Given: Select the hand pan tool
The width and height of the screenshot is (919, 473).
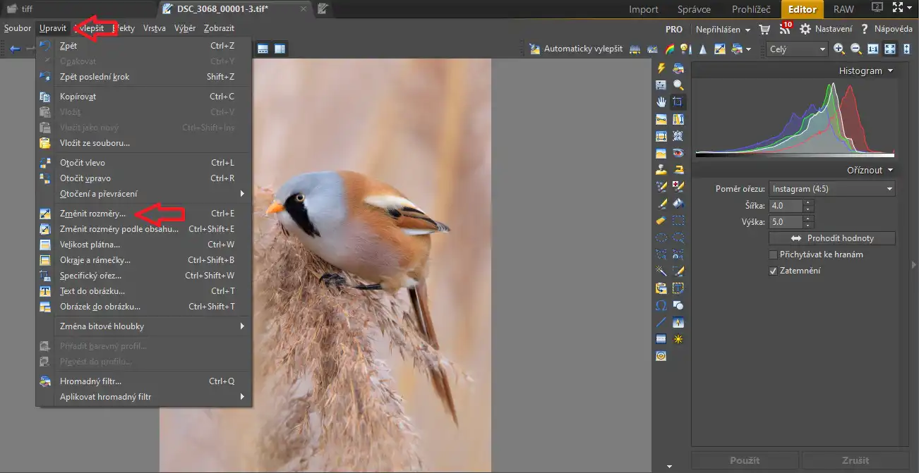Looking at the screenshot, I should pyautogui.click(x=661, y=102).
